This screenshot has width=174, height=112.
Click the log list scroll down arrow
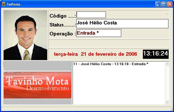click(167, 102)
